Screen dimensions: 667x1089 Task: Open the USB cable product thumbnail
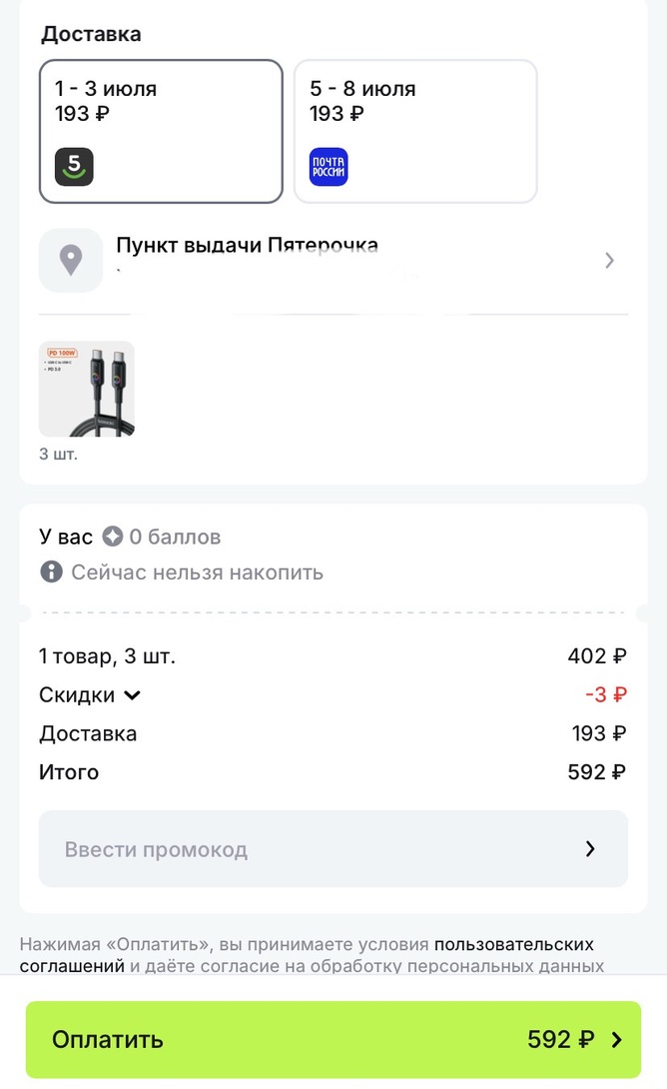87,389
